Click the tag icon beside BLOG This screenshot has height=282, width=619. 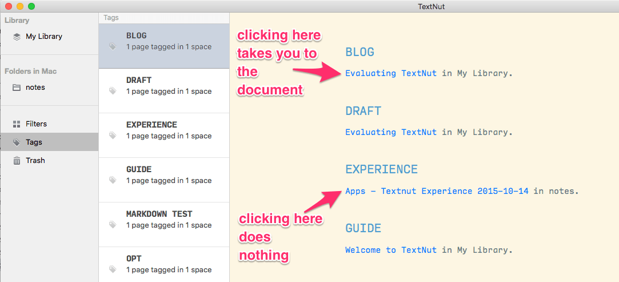[113, 46]
